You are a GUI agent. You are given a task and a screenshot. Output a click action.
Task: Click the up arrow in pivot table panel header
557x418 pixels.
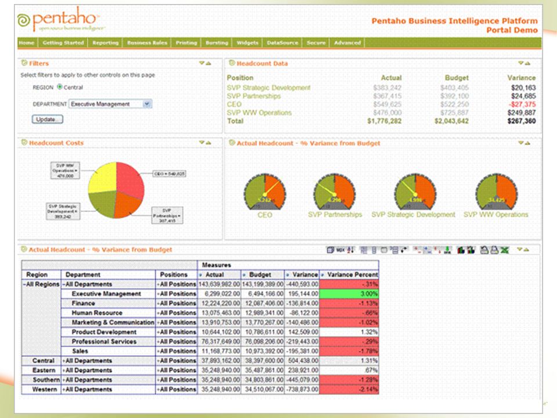[526, 250]
